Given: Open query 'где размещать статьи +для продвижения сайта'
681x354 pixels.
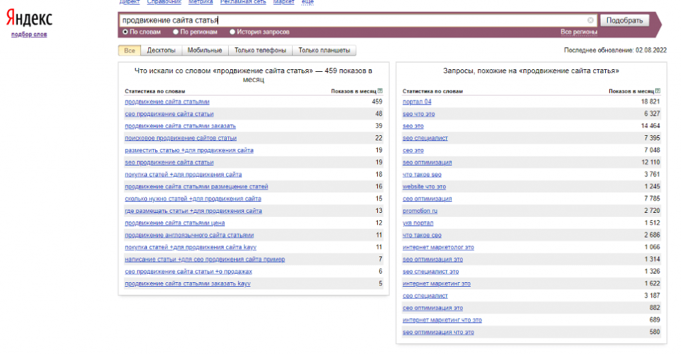Looking at the screenshot, I should [194, 211].
